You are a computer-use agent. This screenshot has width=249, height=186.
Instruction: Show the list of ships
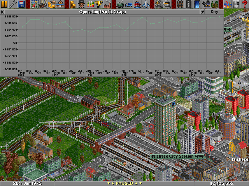[137, 4]
